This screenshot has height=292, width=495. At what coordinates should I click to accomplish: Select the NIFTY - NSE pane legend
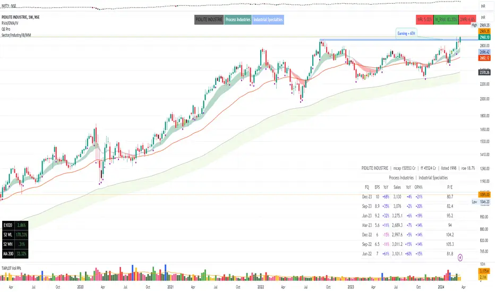pyautogui.click(x=9, y=6)
